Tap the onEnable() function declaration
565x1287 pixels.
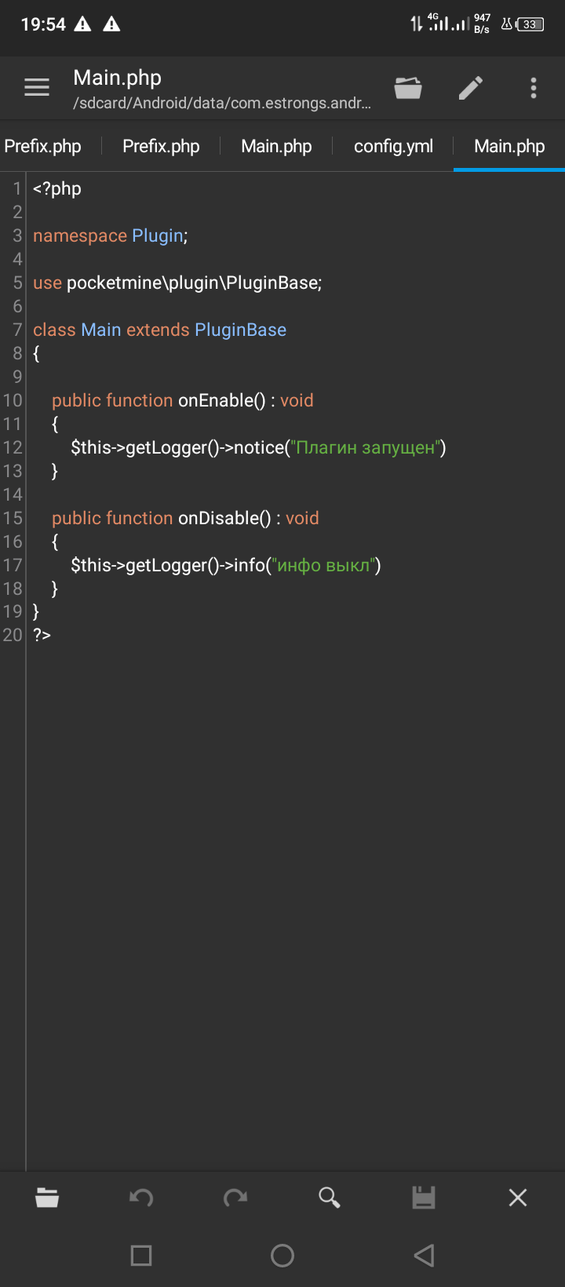[182, 400]
